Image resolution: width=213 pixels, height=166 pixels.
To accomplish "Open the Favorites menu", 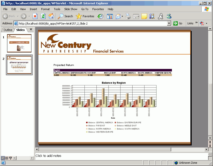I will click(98, 9).
